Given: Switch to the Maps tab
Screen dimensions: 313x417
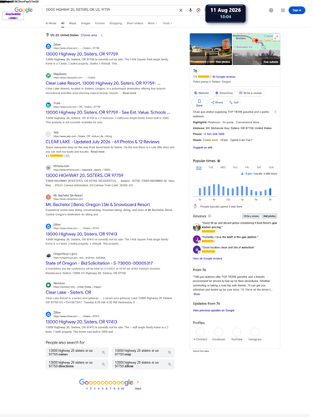Looking at the screenshot, I should (73, 23).
